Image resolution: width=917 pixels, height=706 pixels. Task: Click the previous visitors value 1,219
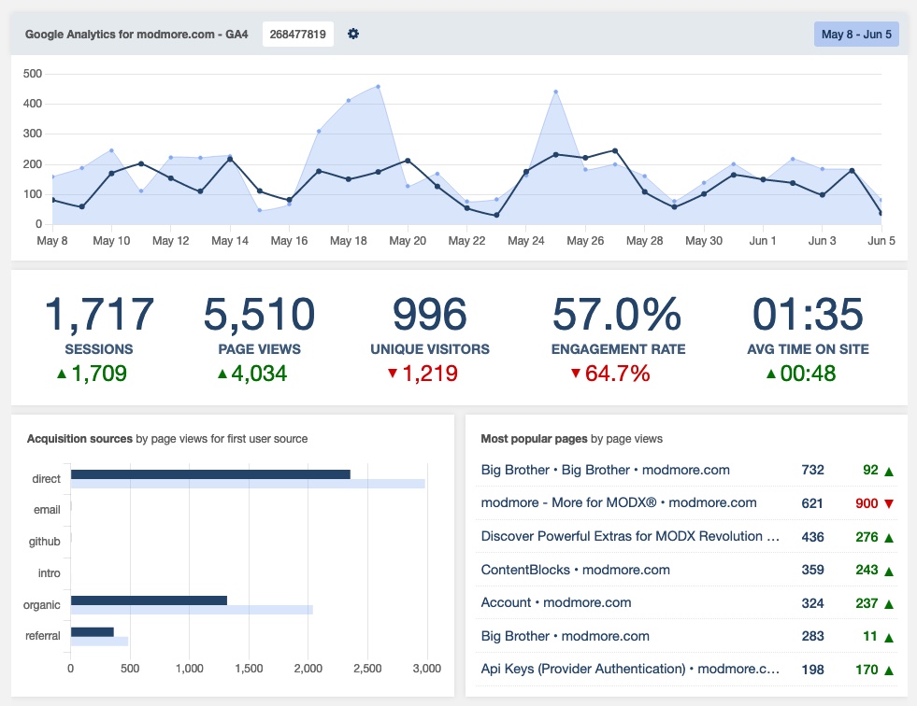[430, 374]
